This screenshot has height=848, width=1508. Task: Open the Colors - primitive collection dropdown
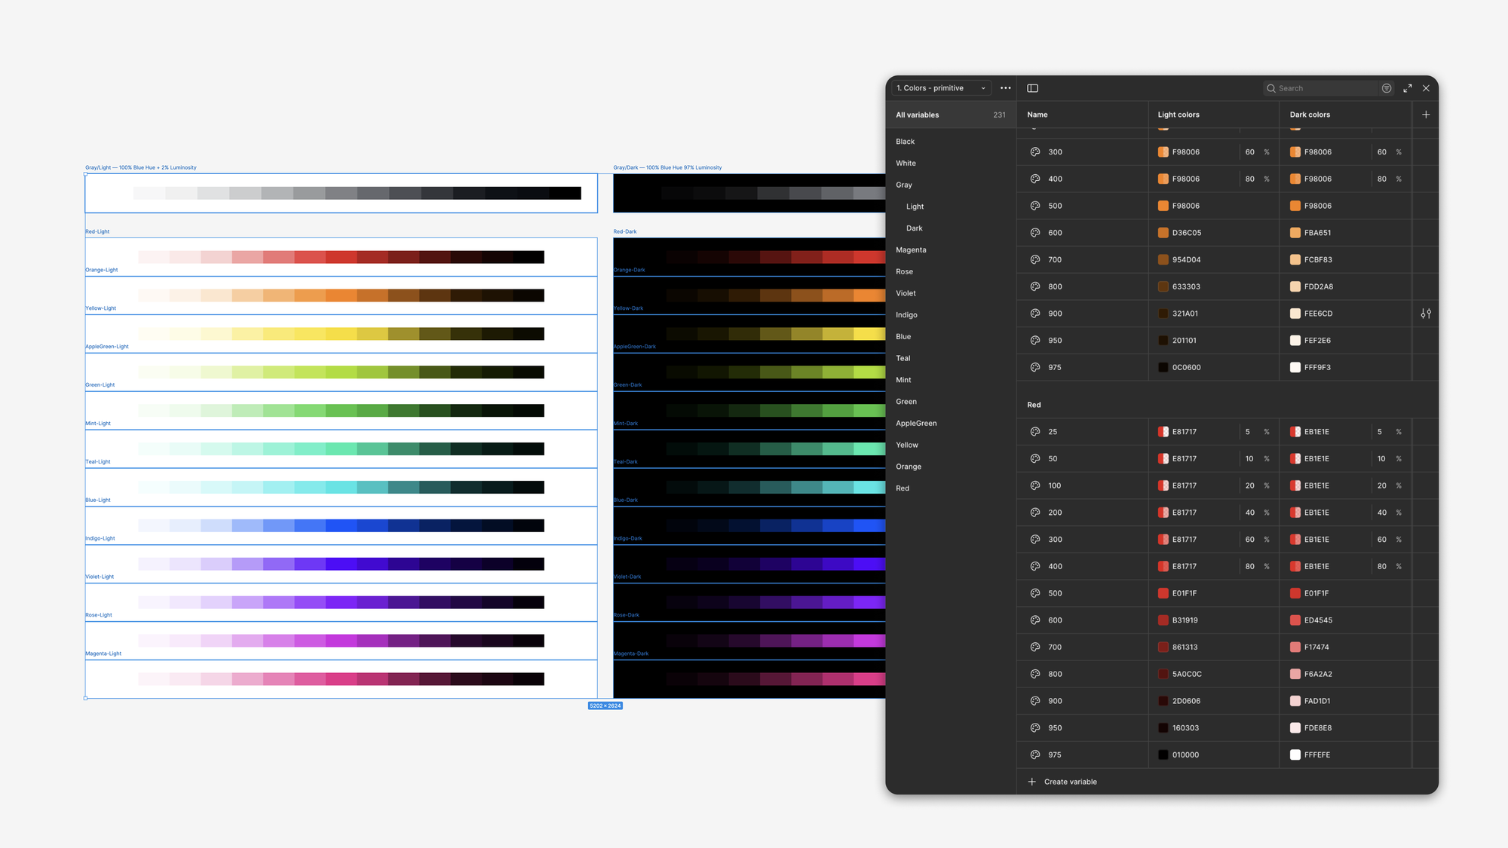(940, 88)
